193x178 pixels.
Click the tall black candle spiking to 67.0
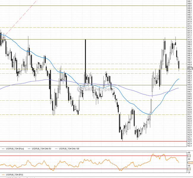click(x=86, y=59)
